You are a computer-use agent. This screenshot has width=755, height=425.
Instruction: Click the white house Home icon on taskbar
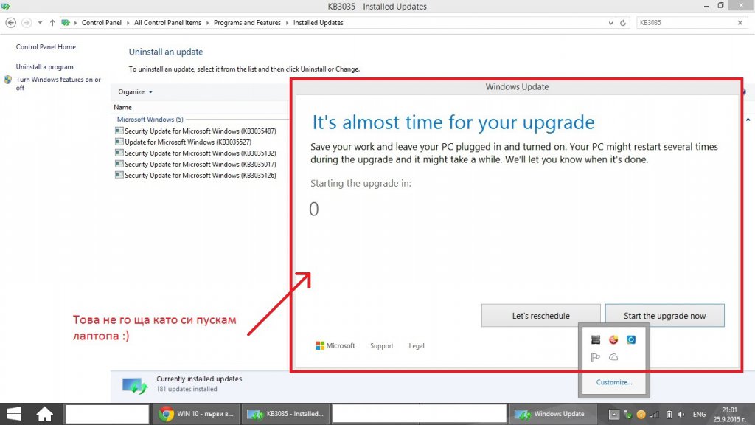pos(44,414)
